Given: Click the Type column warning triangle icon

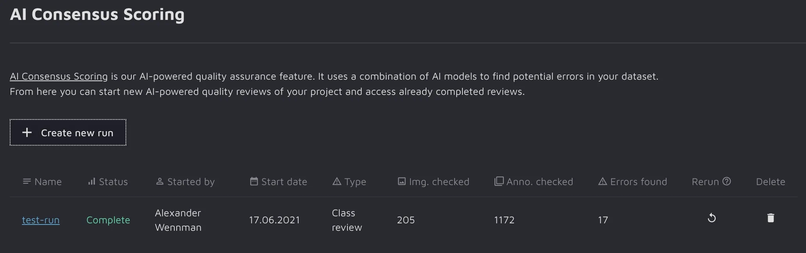Looking at the screenshot, I should click(337, 182).
